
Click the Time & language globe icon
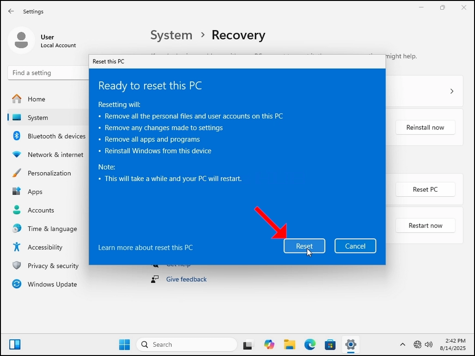coord(17,228)
